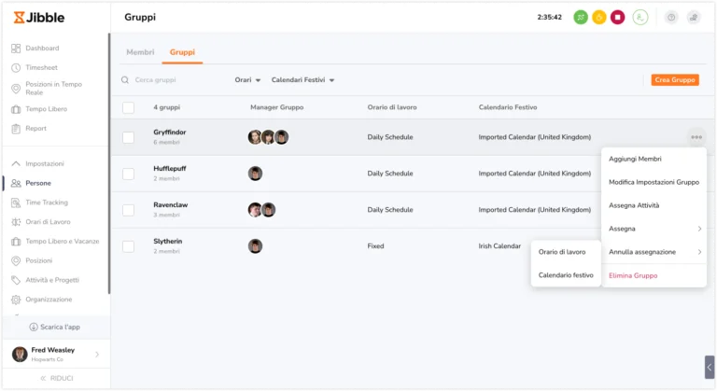The image size is (717, 391).
Task: Check the Ravenclaw row checkbox
Action: pyautogui.click(x=129, y=210)
